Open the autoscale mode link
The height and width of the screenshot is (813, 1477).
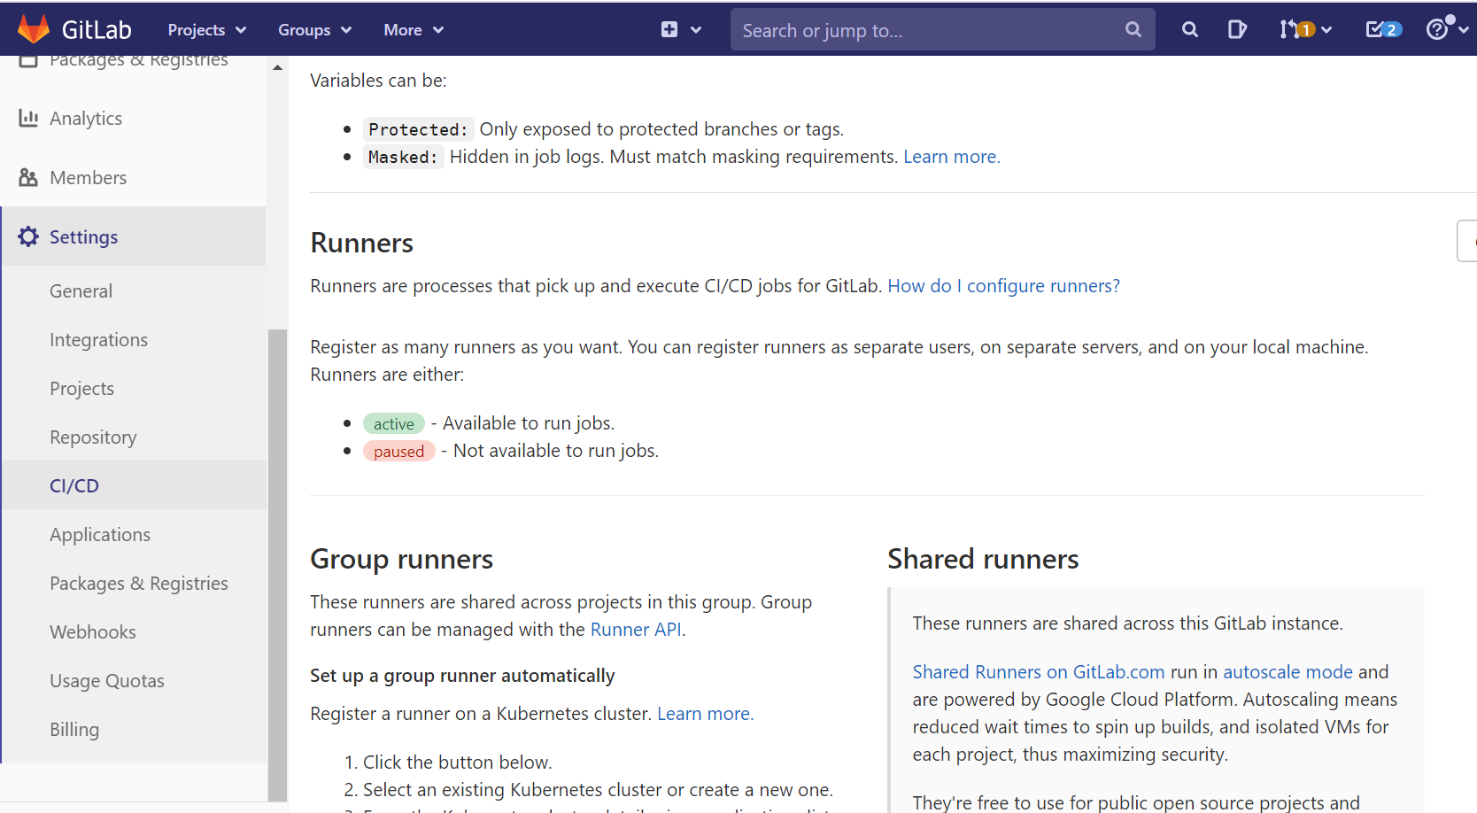tap(1288, 672)
